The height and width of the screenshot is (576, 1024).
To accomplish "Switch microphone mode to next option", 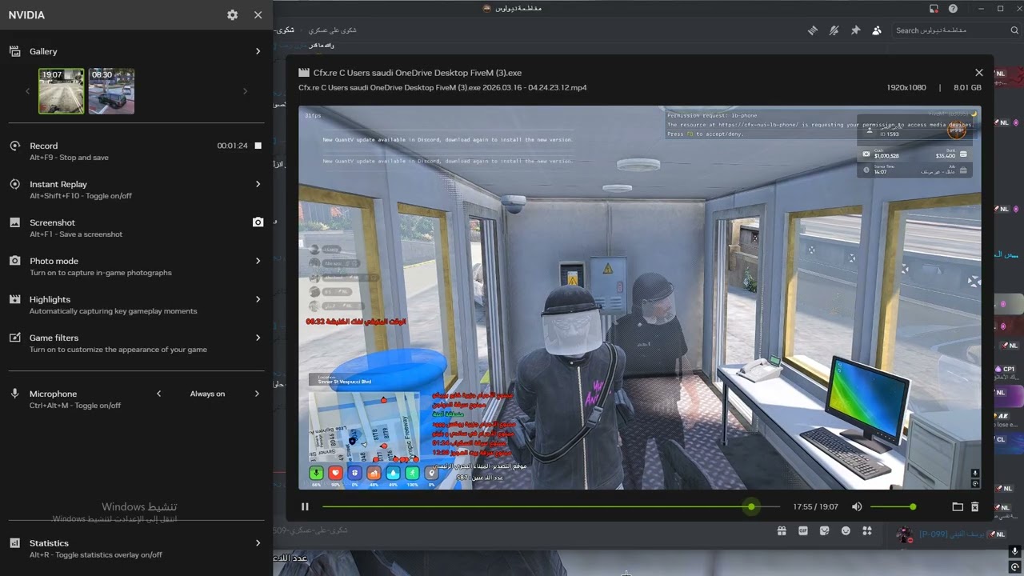I will pos(257,394).
